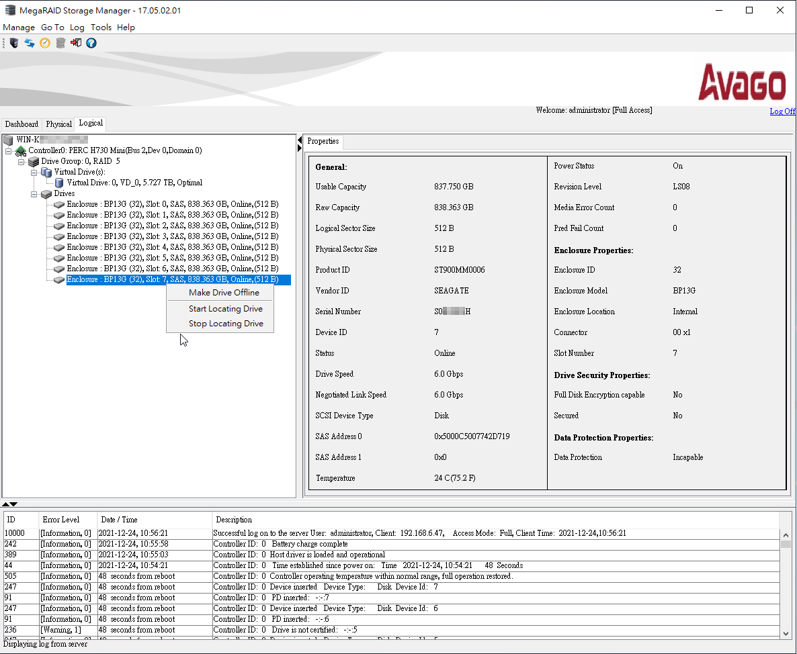Click the Slot 2 disk icon
Screen dimensions: 797x654
(x=59, y=226)
